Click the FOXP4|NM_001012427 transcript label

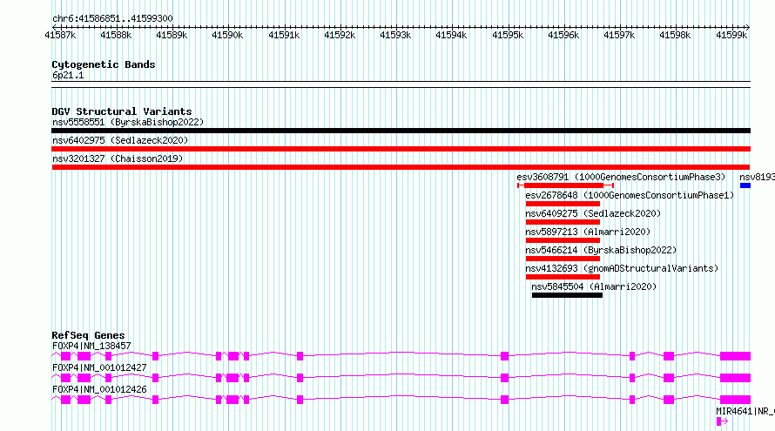click(x=99, y=367)
